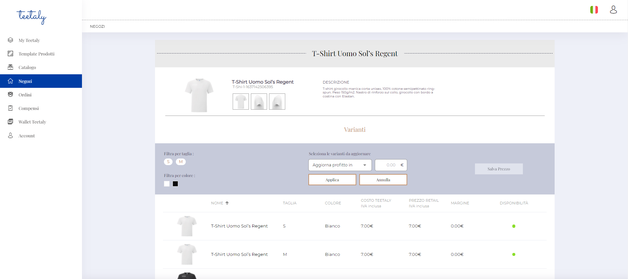
Task: Open the 'Aggiorna profitto in' dropdown
Action: click(x=340, y=165)
